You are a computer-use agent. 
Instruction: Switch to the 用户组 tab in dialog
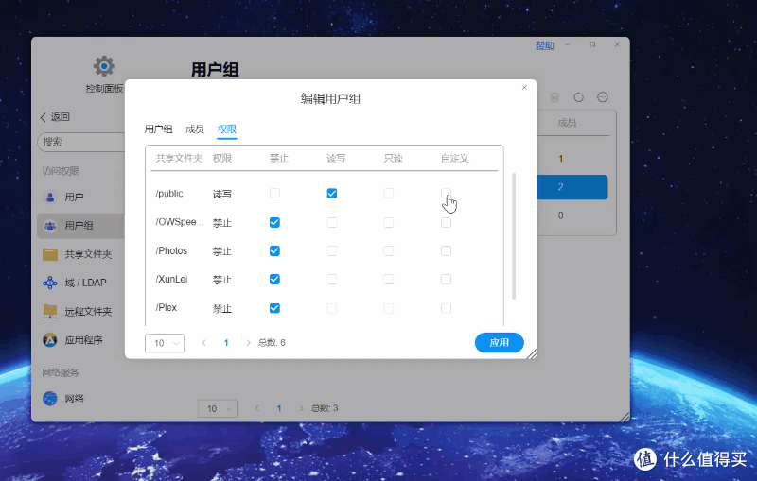click(x=158, y=129)
